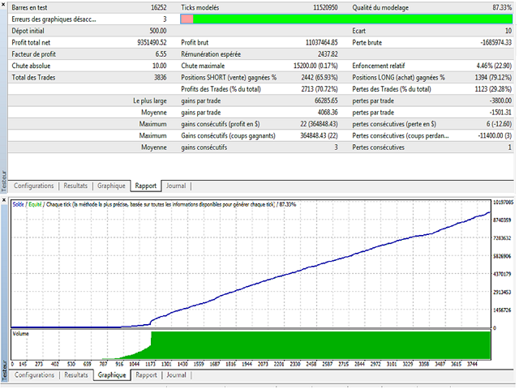Select largest gain value 66285.65
The image size is (519, 389).
point(326,100)
